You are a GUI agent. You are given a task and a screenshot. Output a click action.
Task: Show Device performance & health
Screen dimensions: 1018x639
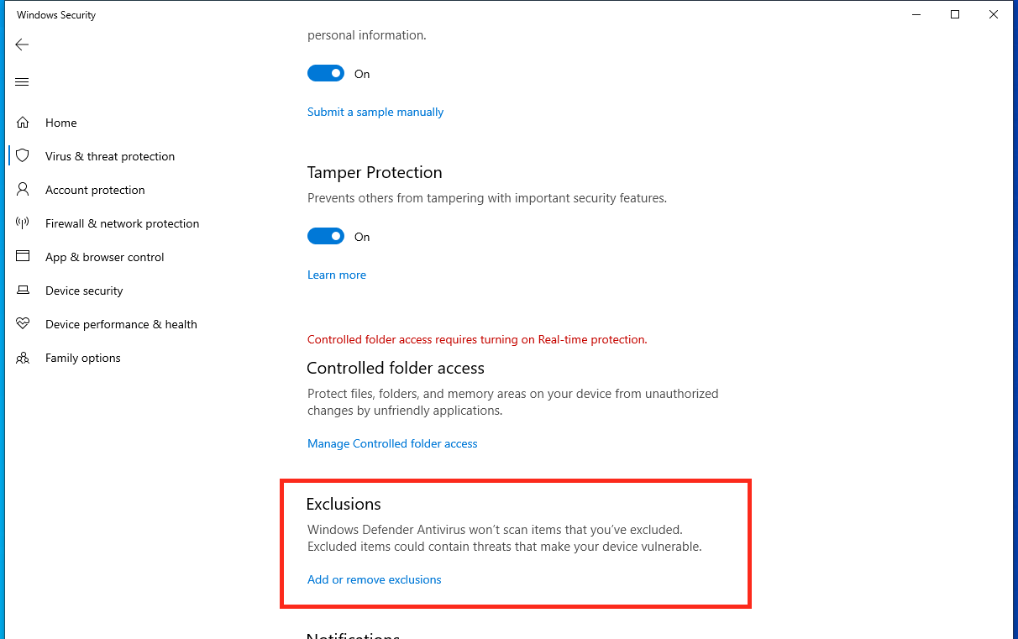click(121, 324)
